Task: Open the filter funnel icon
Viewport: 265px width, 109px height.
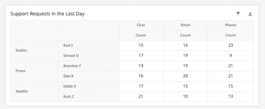Action: pos(238,14)
